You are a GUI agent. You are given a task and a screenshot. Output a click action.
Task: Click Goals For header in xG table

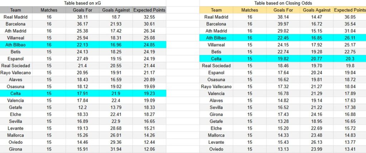tap(83, 10)
